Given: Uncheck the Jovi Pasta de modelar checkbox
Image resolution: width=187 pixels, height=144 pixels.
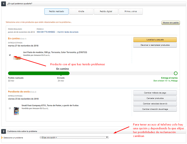Looking at the screenshot, I should pyautogui.click(x=10, y=55).
